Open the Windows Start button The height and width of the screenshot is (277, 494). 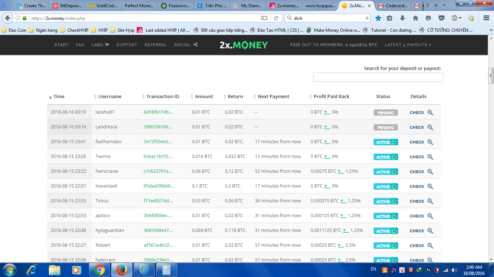[x=9, y=270]
